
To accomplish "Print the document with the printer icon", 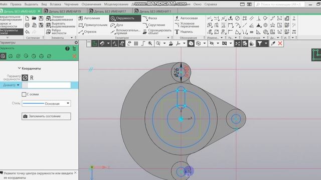I will point(27,25).
